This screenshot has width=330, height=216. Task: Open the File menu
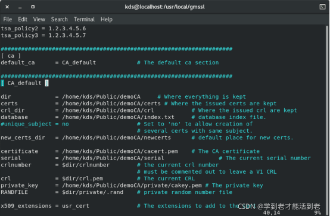pyautogui.click(x=8, y=20)
